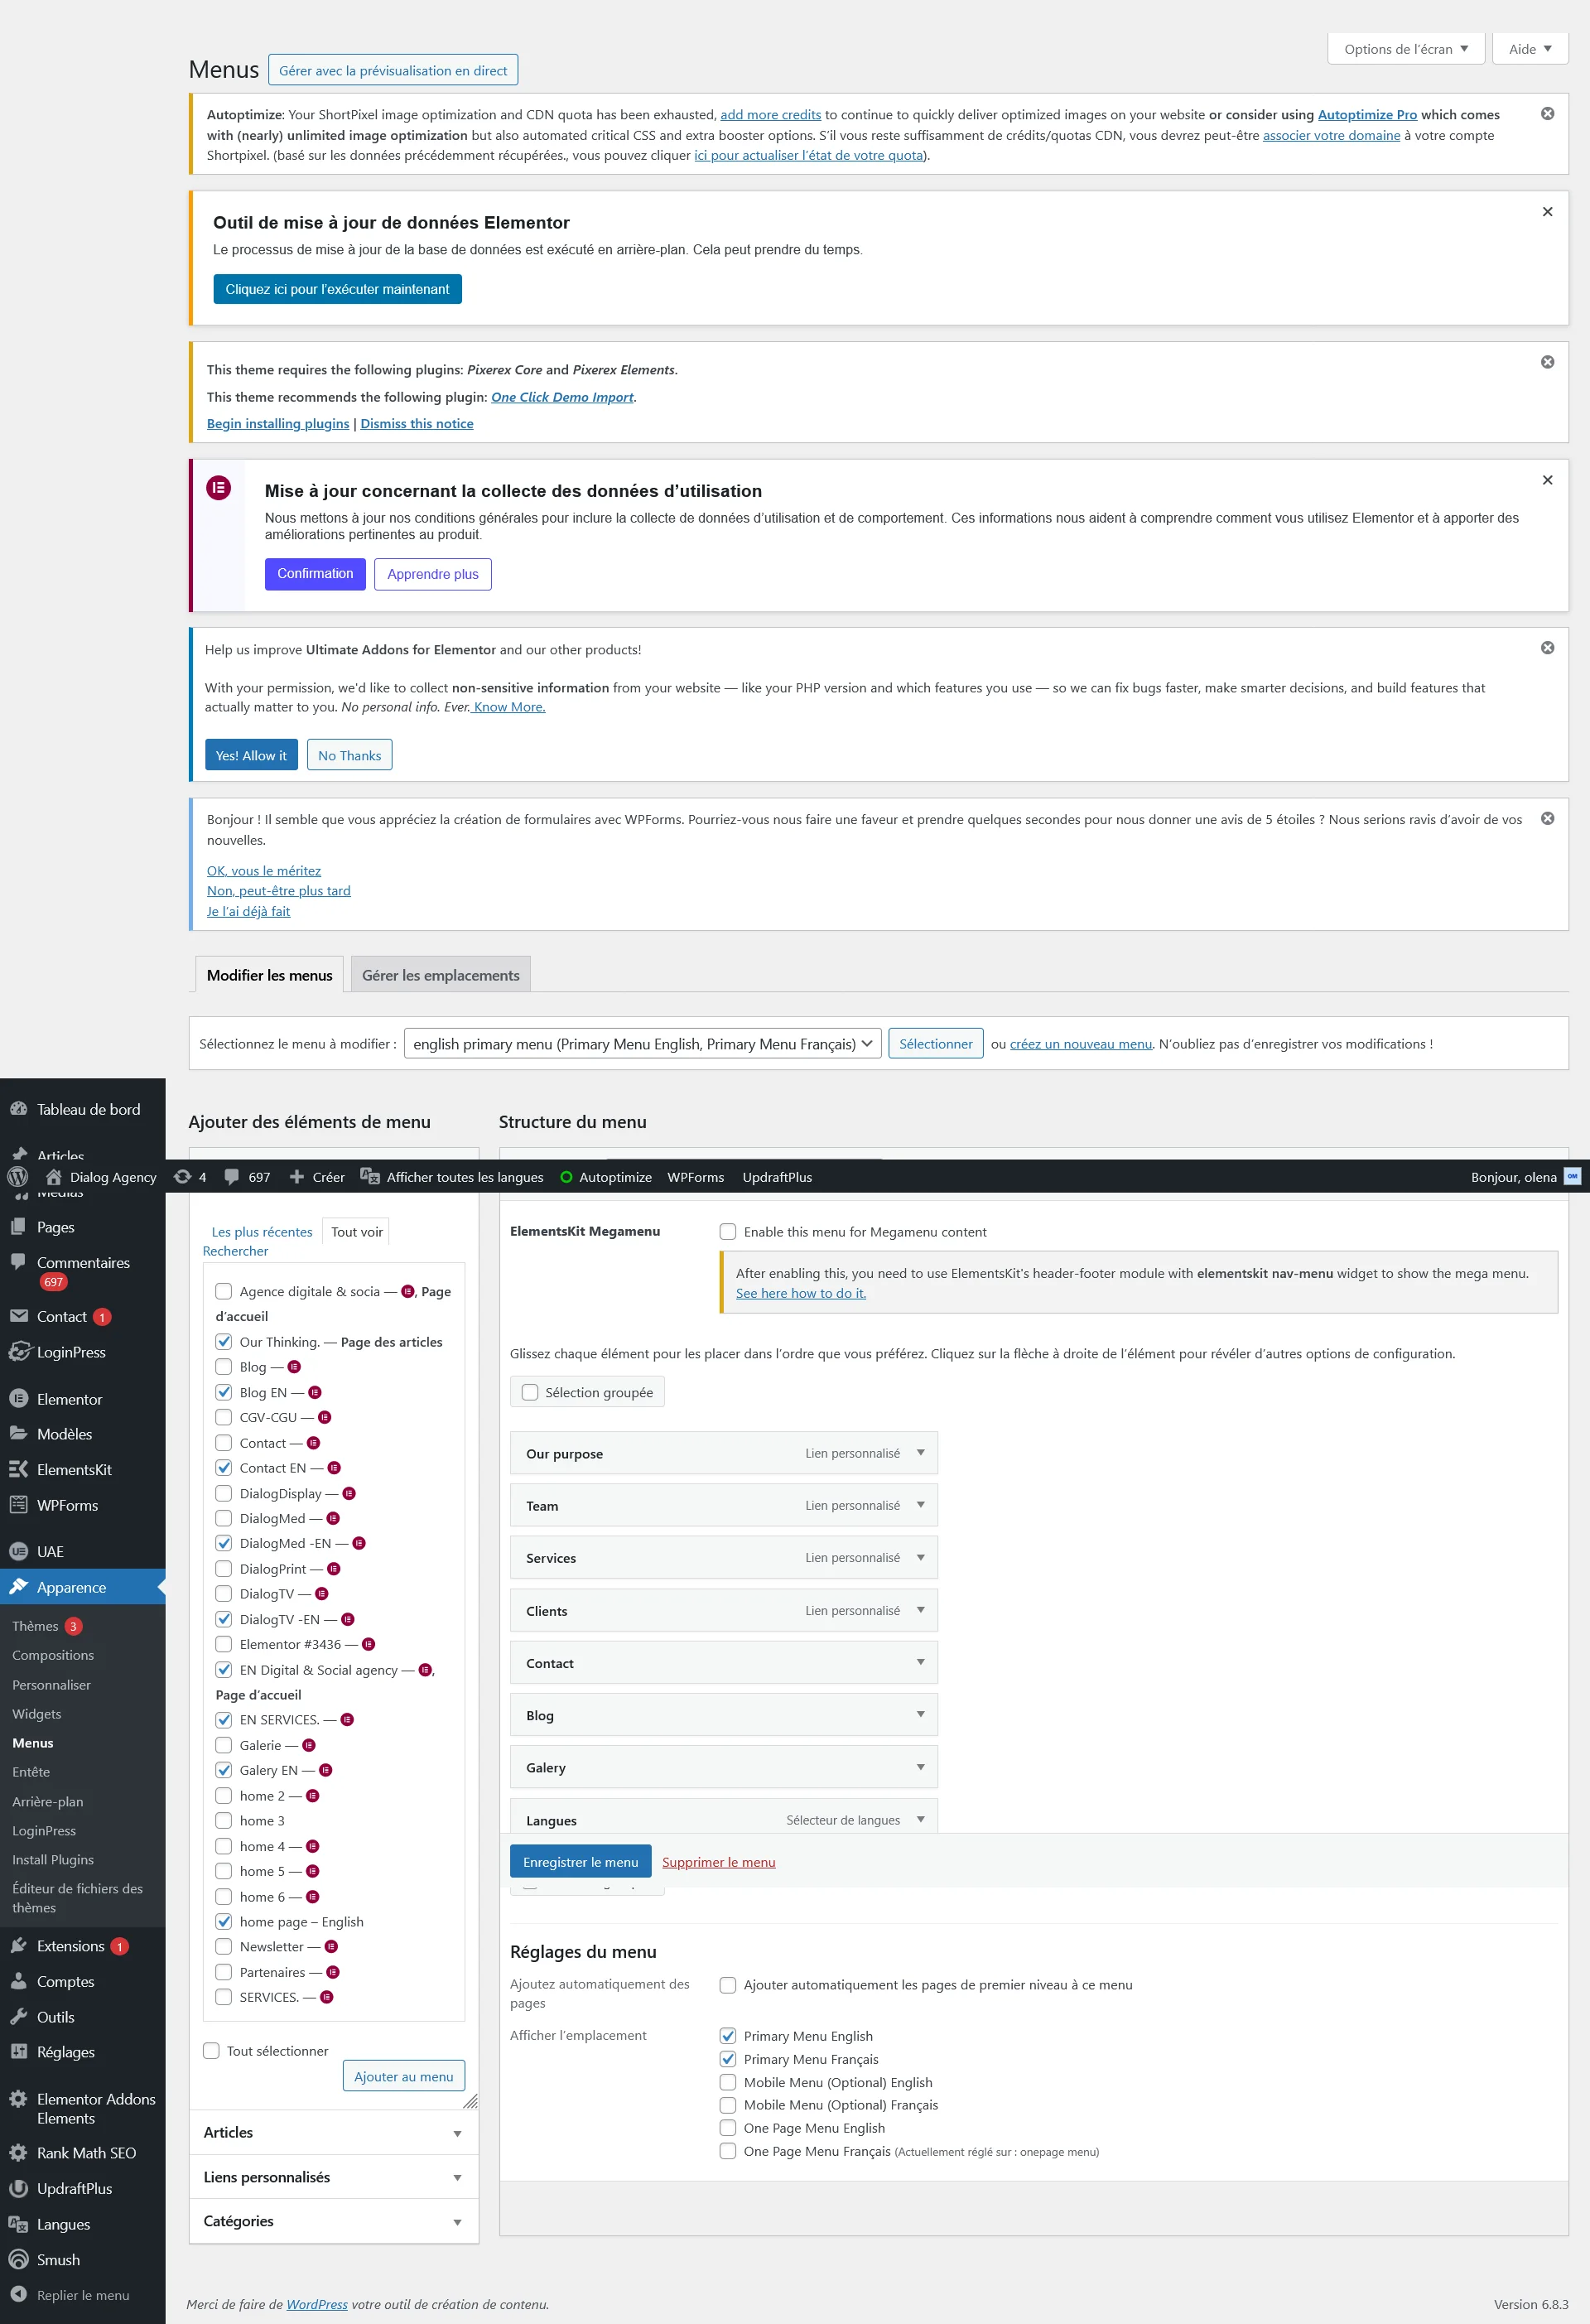This screenshot has width=1590, height=2324.
Task: Dismiss the Autoptimize notice
Action: 1547,114
